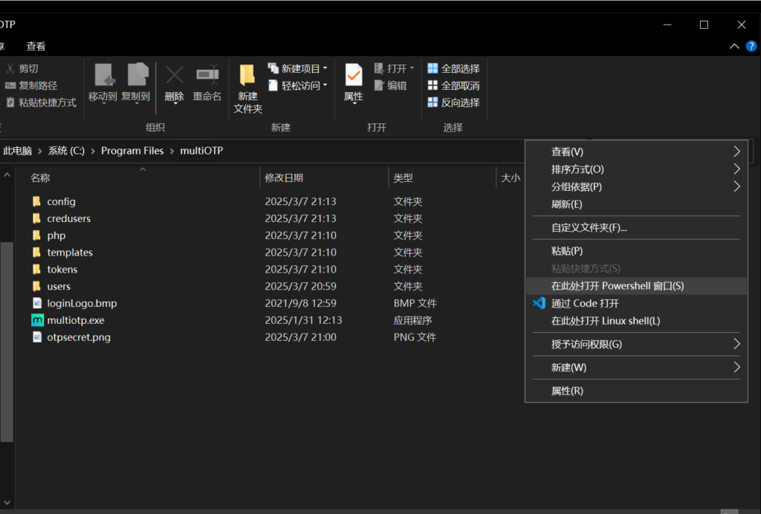This screenshot has height=514, width=761.
Task: Go to 系统 (C:) in the breadcrumb
Action: (x=66, y=151)
